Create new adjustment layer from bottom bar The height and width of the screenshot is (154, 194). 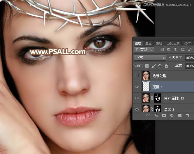click(x=172, y=115)
